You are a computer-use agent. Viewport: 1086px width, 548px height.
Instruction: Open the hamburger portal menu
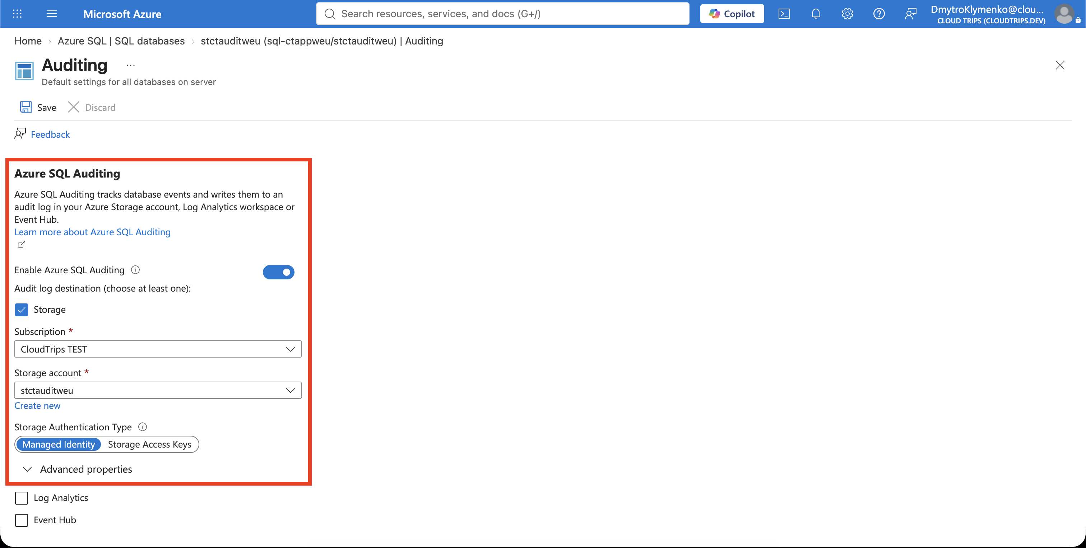pyautogui.click(x=51, y=14)
